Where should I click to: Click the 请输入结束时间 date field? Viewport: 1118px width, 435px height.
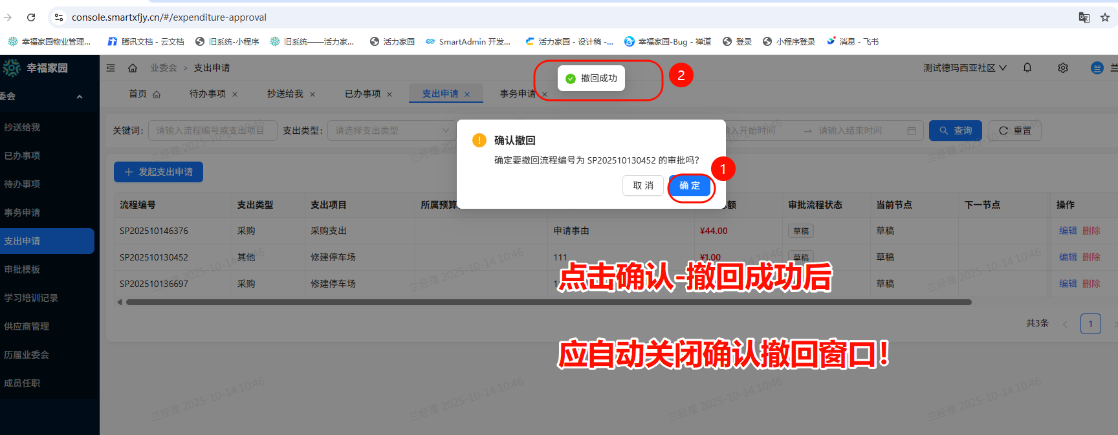tap(850, 131)
